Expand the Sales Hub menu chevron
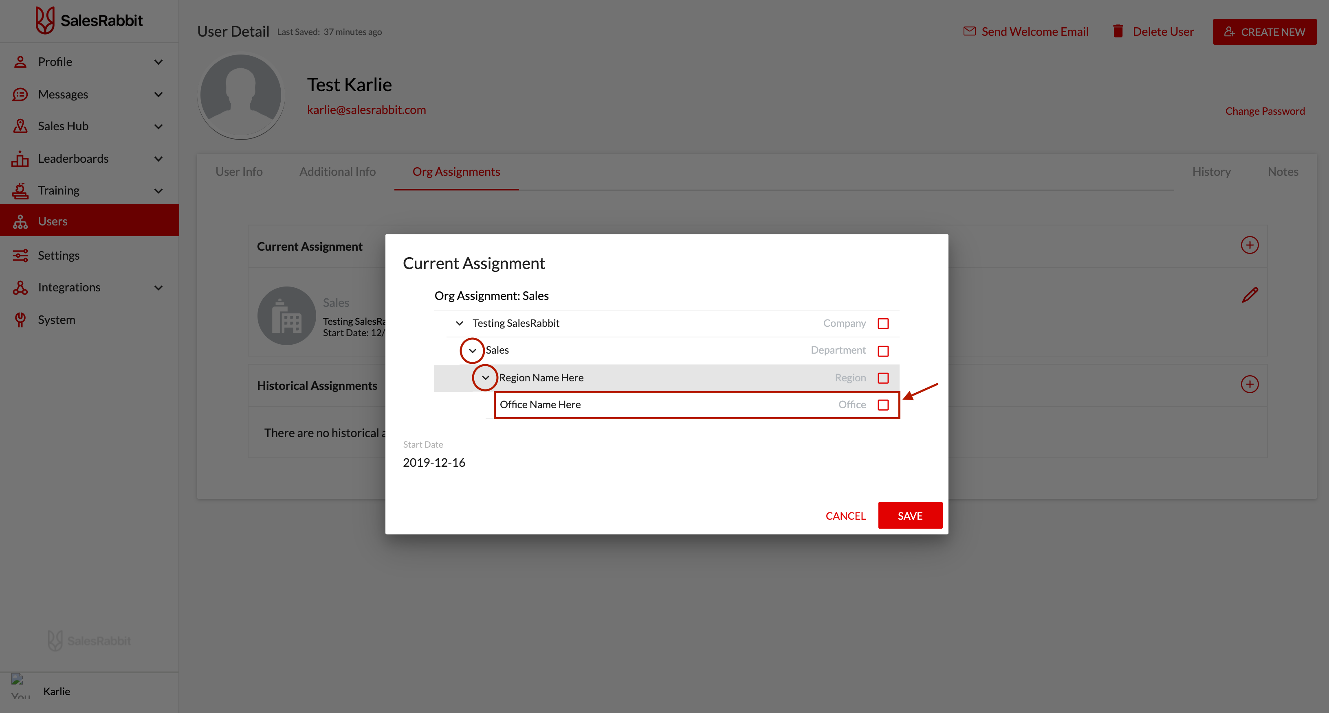This screenshot has width=1329, height=713. [x=158, y=126]
